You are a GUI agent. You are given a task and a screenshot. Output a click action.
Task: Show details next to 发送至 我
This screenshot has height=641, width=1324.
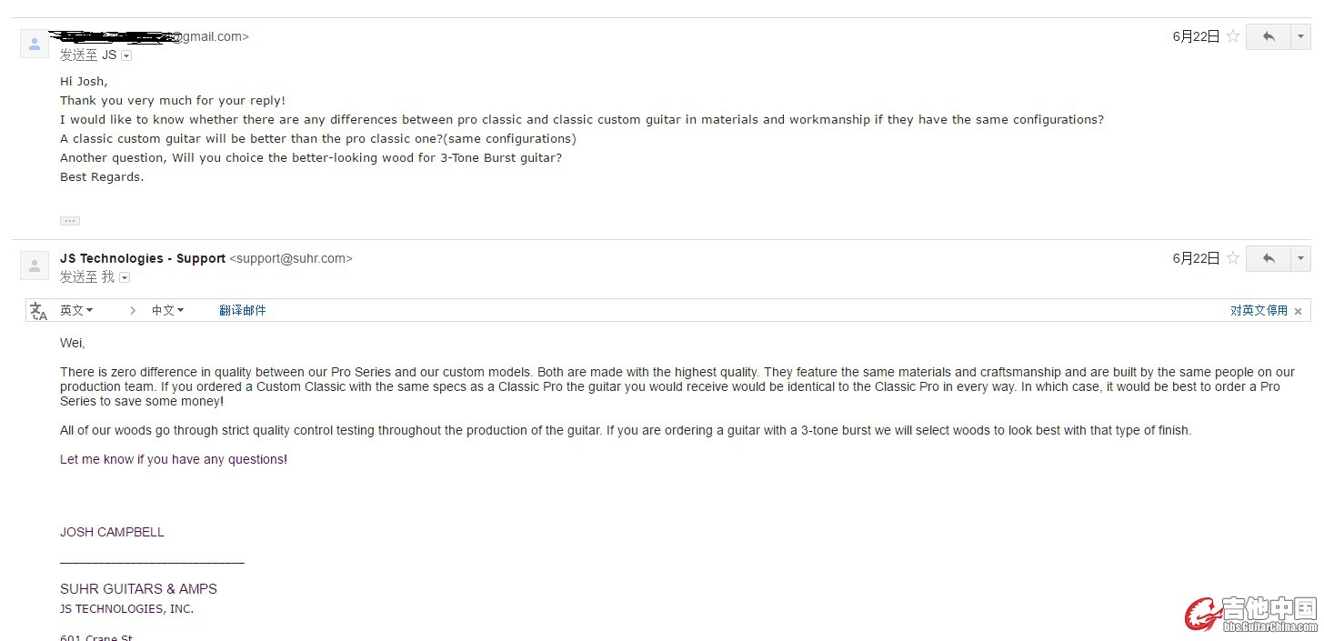tap(125, 277)
